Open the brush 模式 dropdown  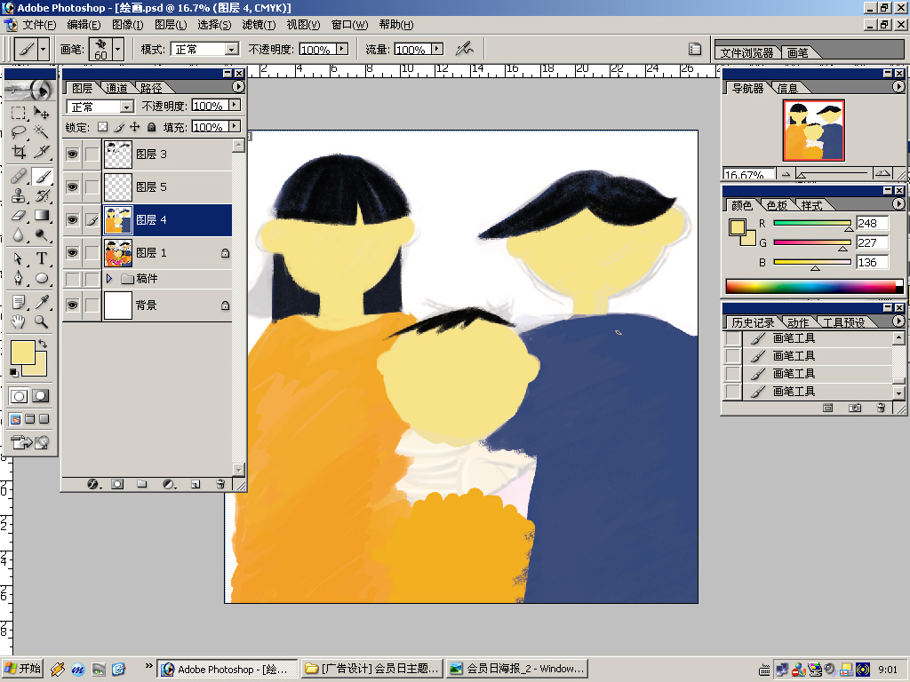click(x=232, y=50)
